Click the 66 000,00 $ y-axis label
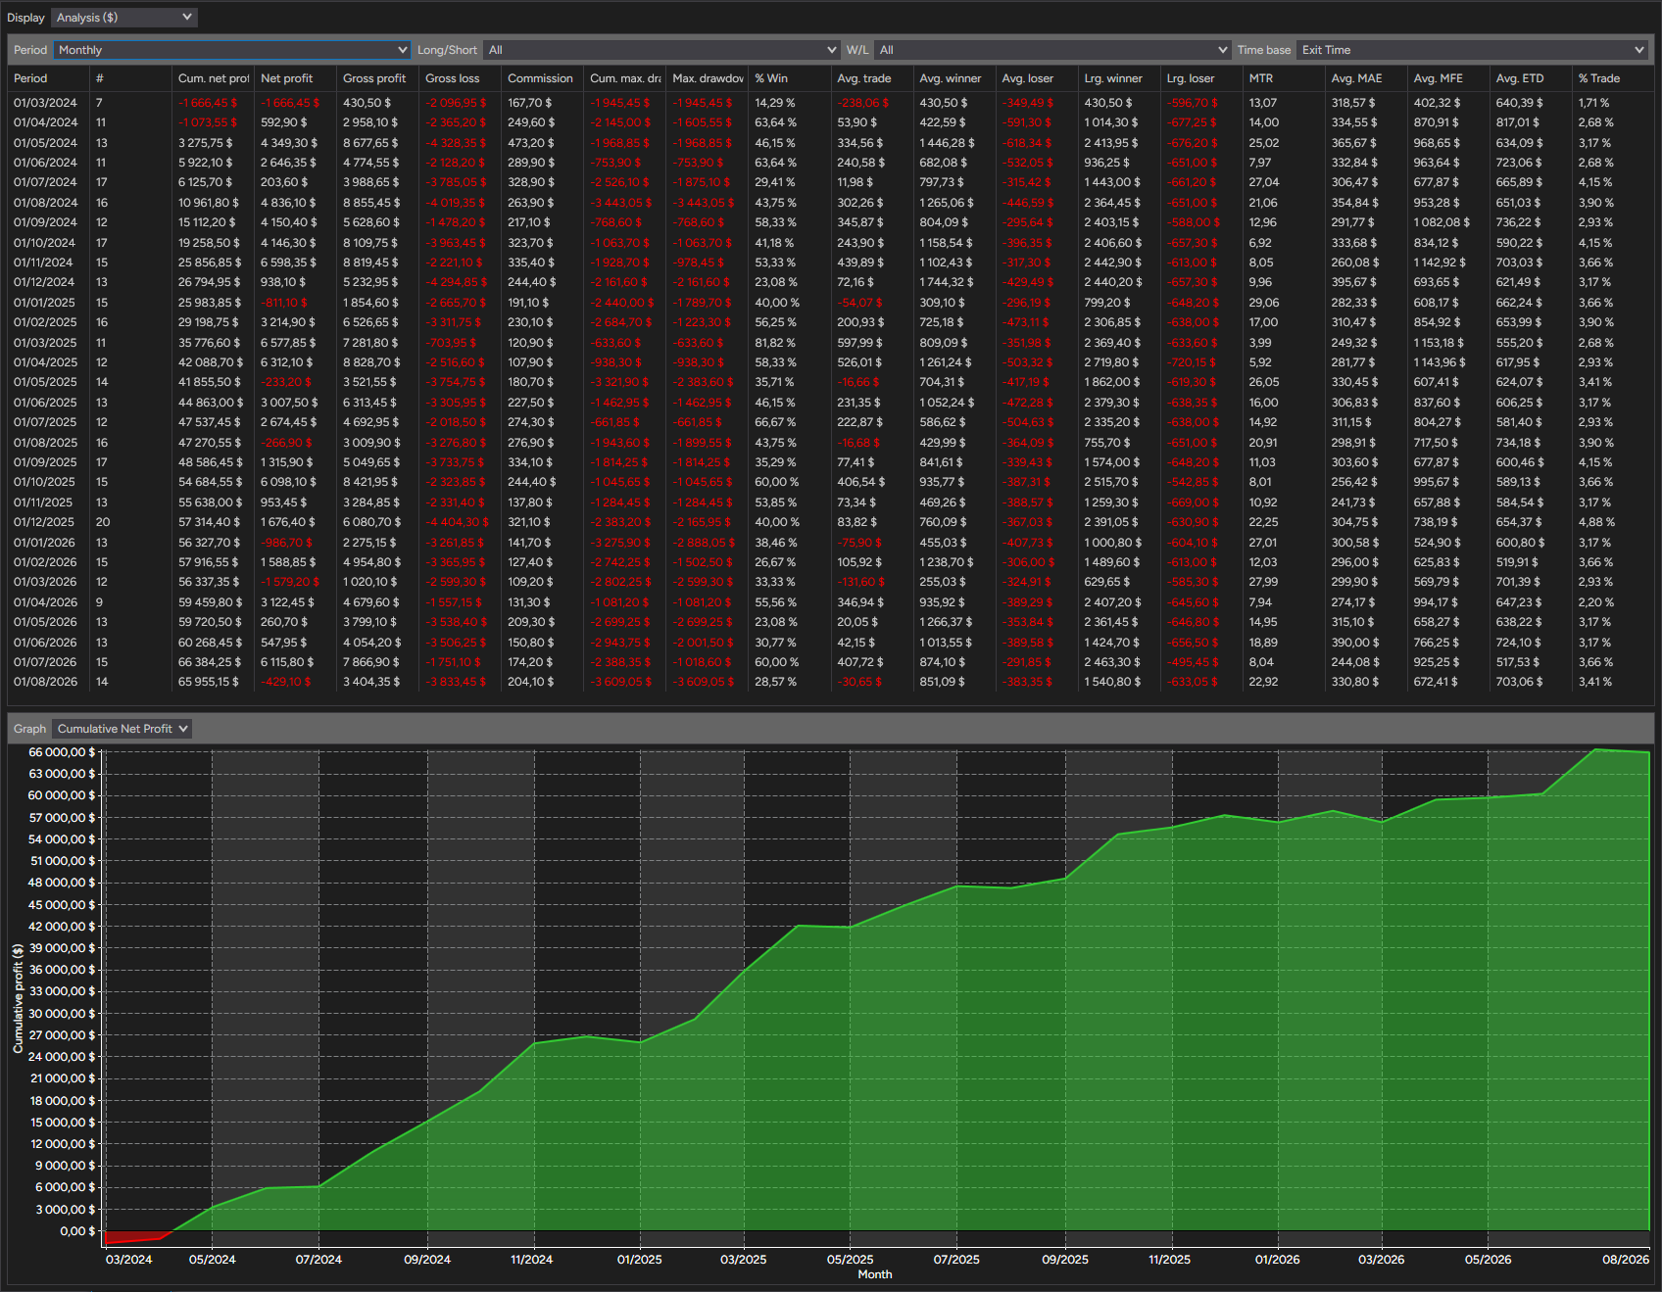 click(62, 752)
